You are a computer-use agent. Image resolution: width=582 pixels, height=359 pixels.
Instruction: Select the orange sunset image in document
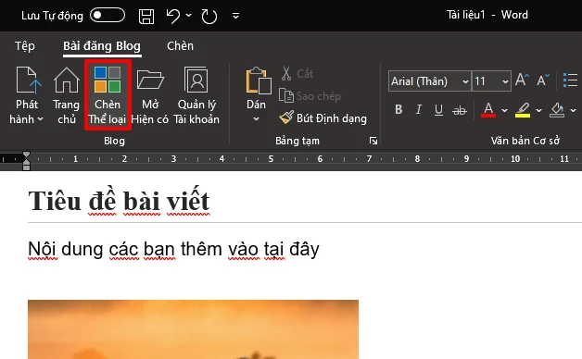click(193, 329)
